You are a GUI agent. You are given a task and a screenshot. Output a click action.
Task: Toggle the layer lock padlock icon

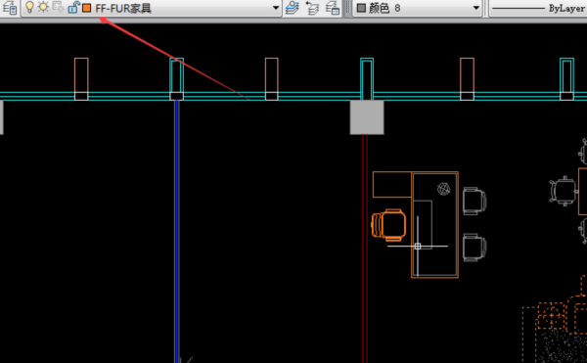(x=73, y=7)
